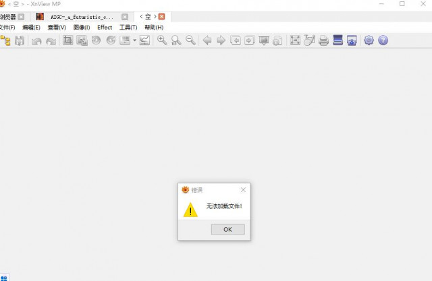Click the filter effects toolbar icon
The height and width of the screenshot is (281, 432).
(x=125, y=40)
